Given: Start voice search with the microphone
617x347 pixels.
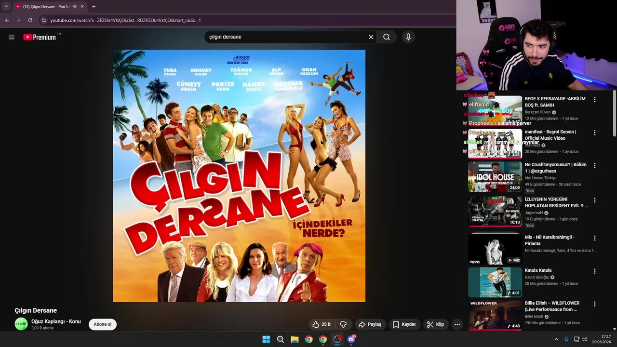Looking at the screenshot, I should point(408,37).
